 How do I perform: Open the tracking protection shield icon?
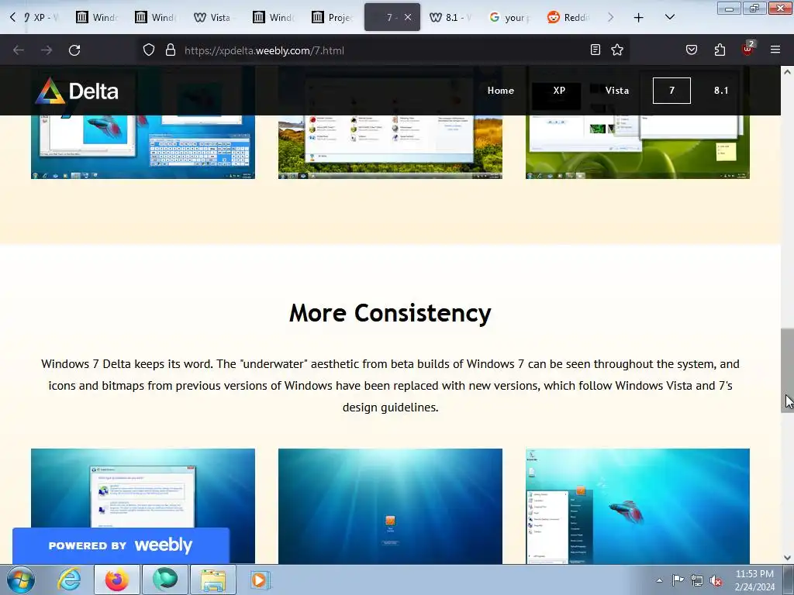(x=148, y=50)
